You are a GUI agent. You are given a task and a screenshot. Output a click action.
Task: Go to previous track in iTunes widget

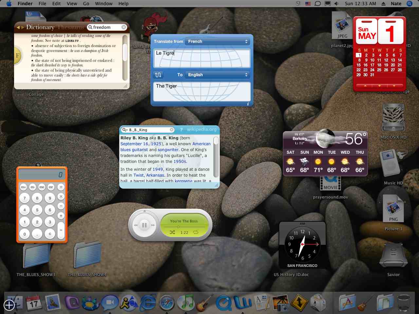pos(136,225)
